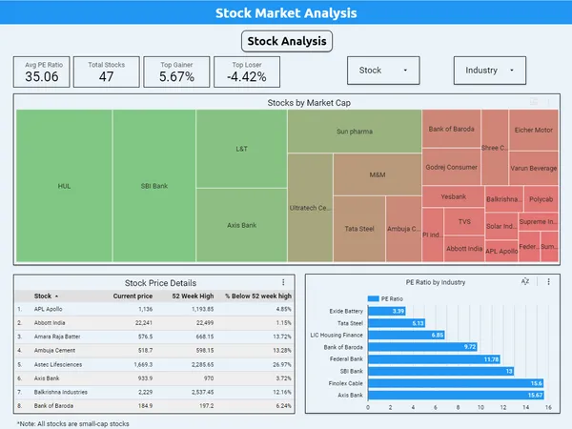Screen dimensions: 572x429
Task: Select the Godrej Consumer treemap block
Action: click(x=451, y=167)
